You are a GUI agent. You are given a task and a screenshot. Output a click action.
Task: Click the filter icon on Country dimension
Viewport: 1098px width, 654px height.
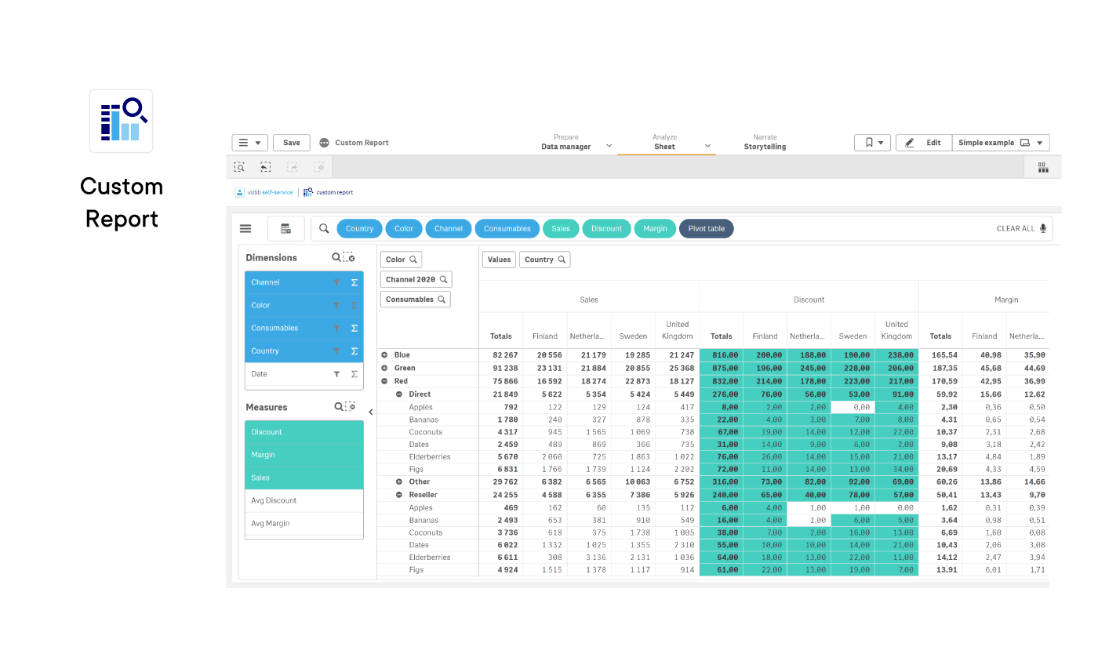[336, 351]
